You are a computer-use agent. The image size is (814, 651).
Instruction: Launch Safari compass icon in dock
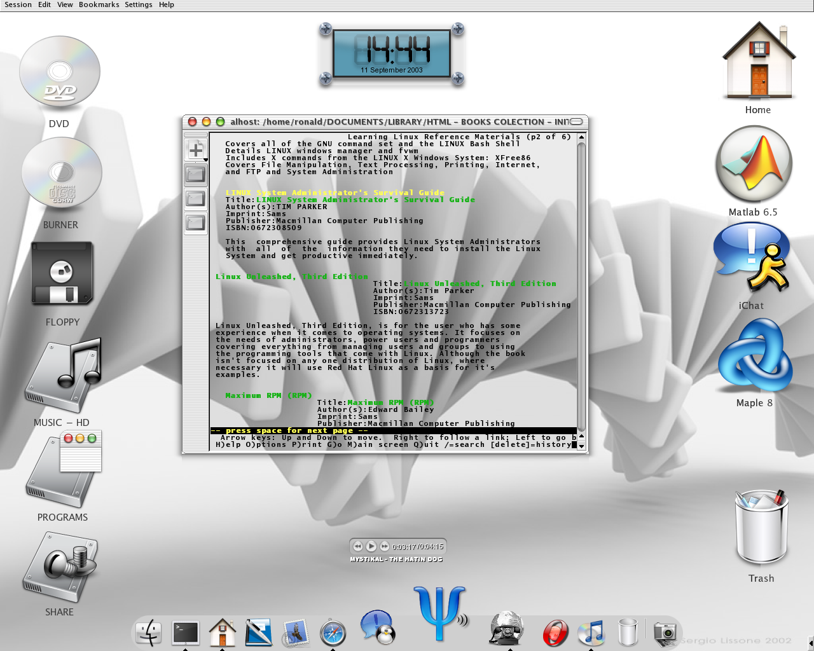point(333,633)
